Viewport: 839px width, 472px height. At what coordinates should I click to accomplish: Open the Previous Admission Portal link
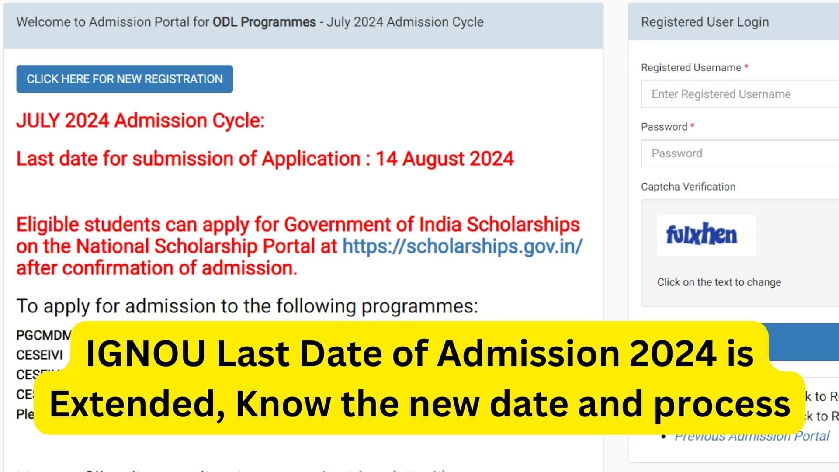tap(752, 437)
